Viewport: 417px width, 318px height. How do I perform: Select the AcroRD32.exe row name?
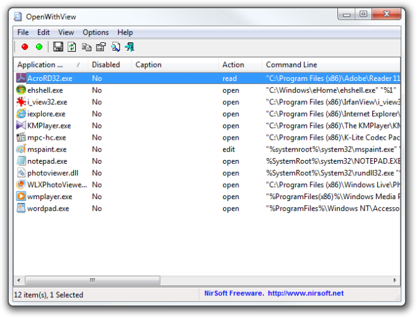[x=50, y=78]
